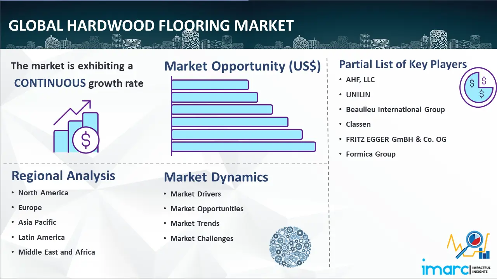497x279 pixels.
Task: Open Market Drivers item
Action: tap(196, 194)
